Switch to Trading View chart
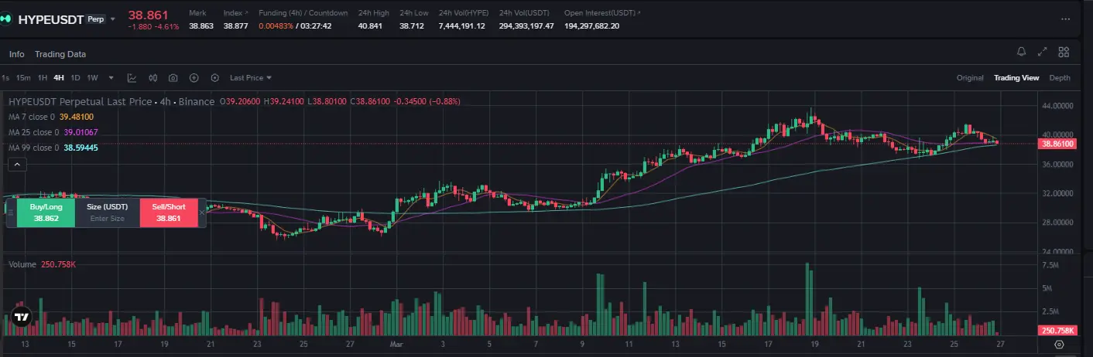The width and height of the screenshot is (1093, 357). point(1016,78)
